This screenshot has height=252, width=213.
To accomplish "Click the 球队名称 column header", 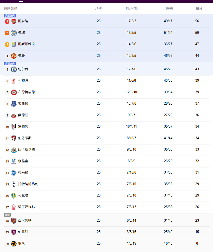I will point(11,9).
